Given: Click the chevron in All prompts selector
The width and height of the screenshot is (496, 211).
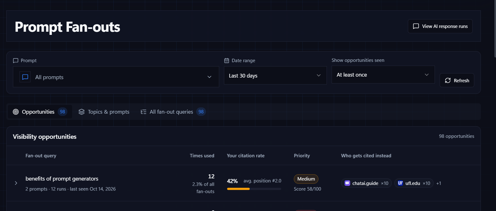Looking at the screenshot, I should (x=209, y=77).
